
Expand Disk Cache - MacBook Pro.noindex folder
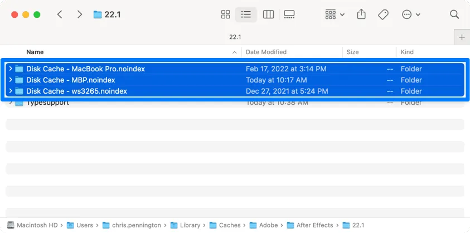[x=11, y=69]
